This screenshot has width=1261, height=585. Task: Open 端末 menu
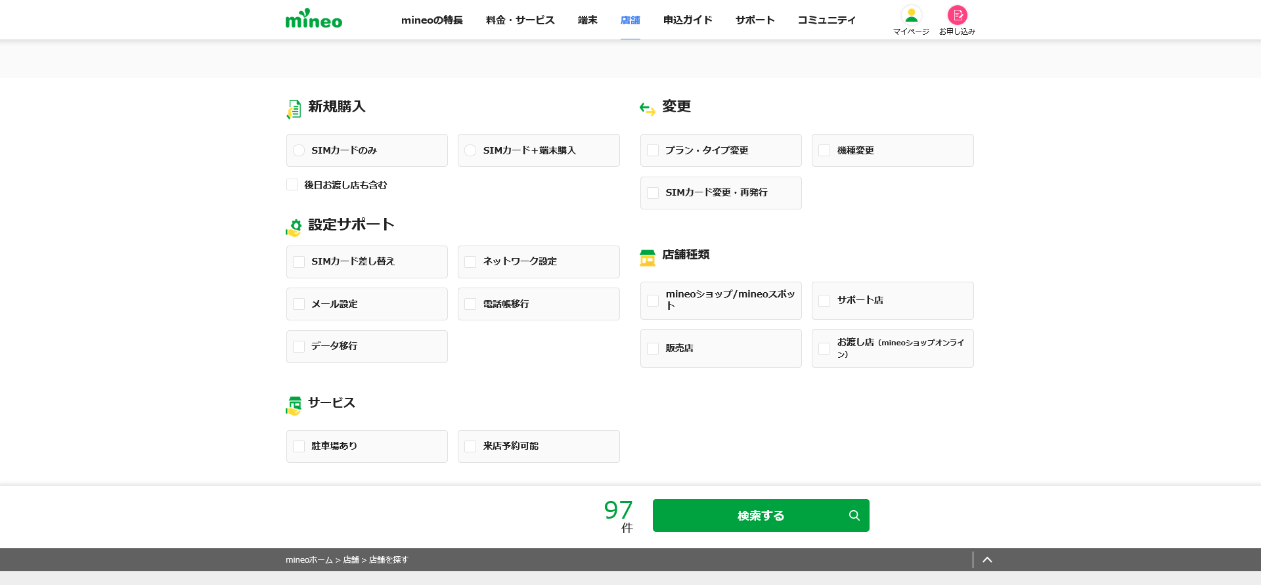588,20
